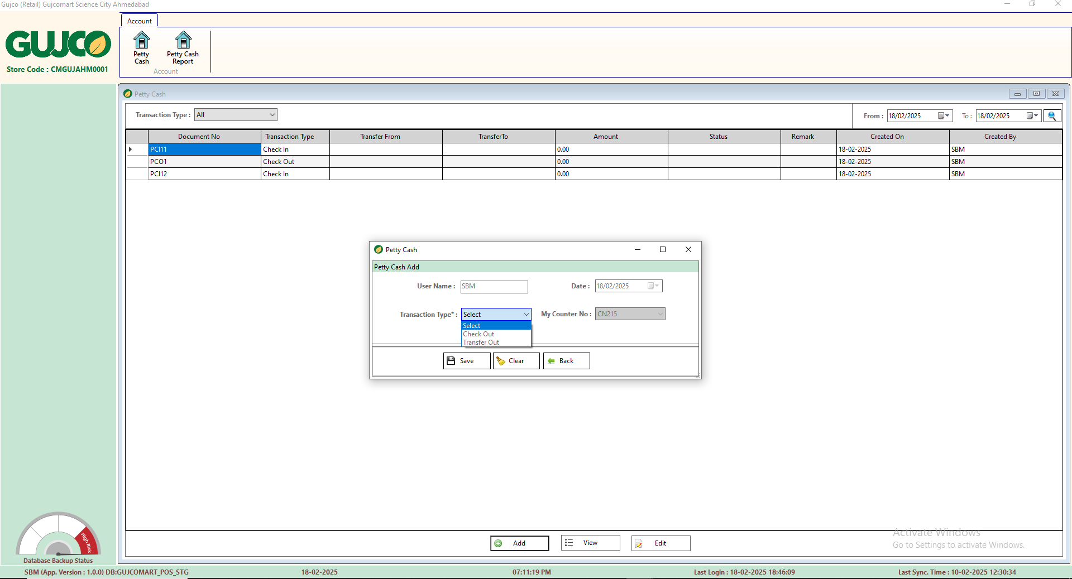Switch to the Account tab
This screenshot has width=1072, height=579.
point(139,21)
